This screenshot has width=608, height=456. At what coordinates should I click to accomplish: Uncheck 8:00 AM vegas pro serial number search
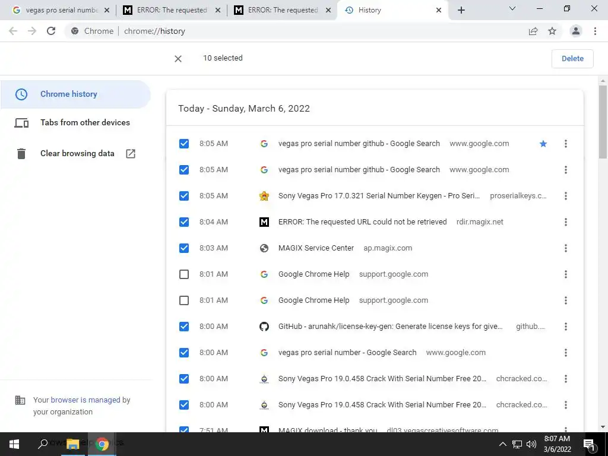tap(184, 353)
